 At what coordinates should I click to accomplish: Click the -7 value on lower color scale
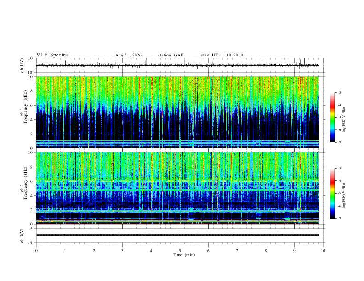click(x=339, y=219)
